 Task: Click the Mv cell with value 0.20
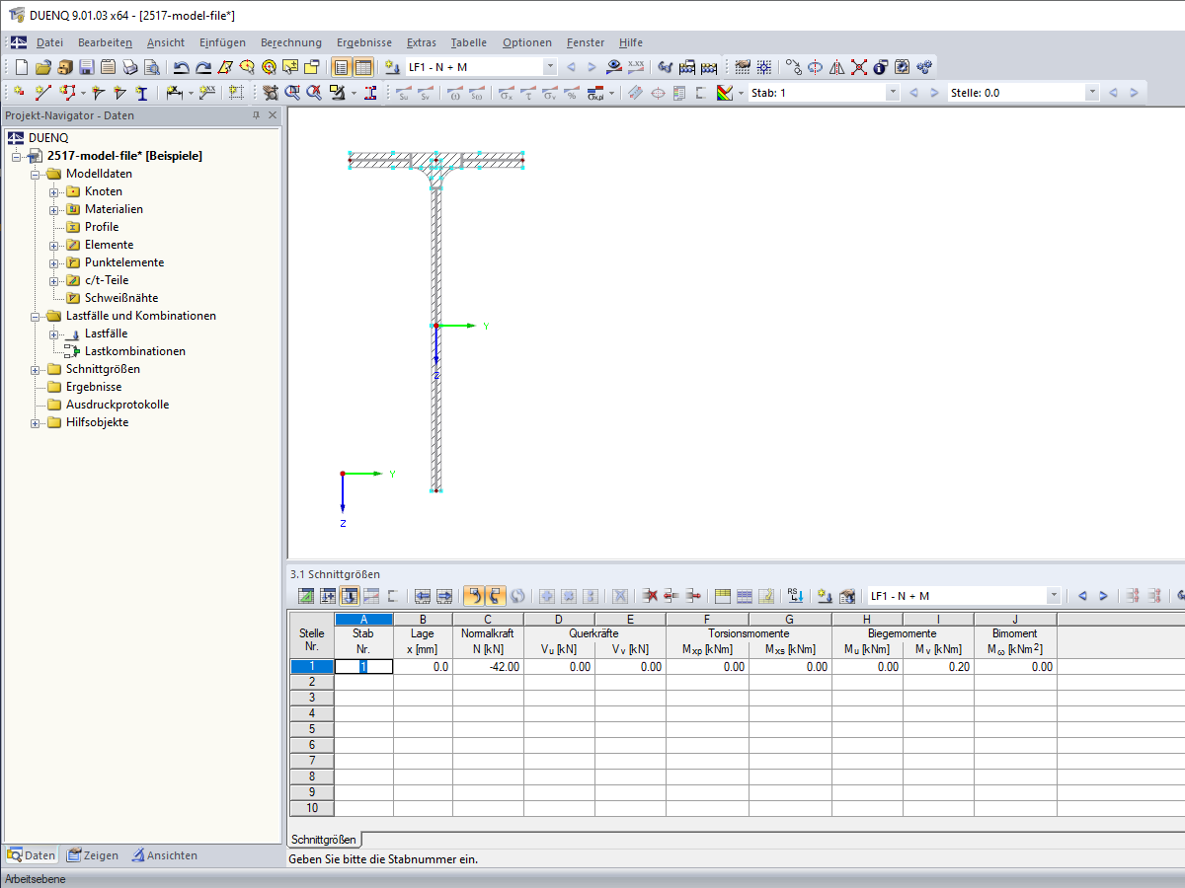coord(938,667)
